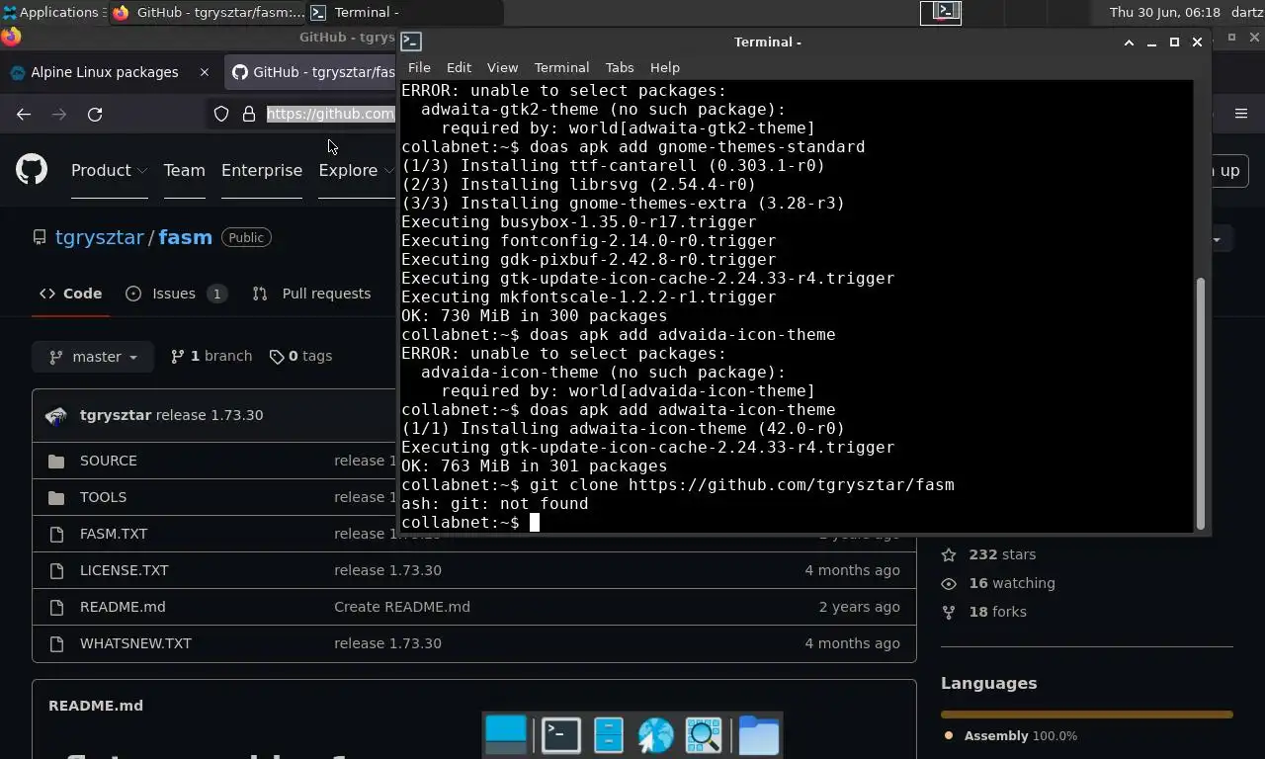Viewport: 1265px width, 759px height.
Task: Open the Terminal File menu
Action: [x=419, y=67]
